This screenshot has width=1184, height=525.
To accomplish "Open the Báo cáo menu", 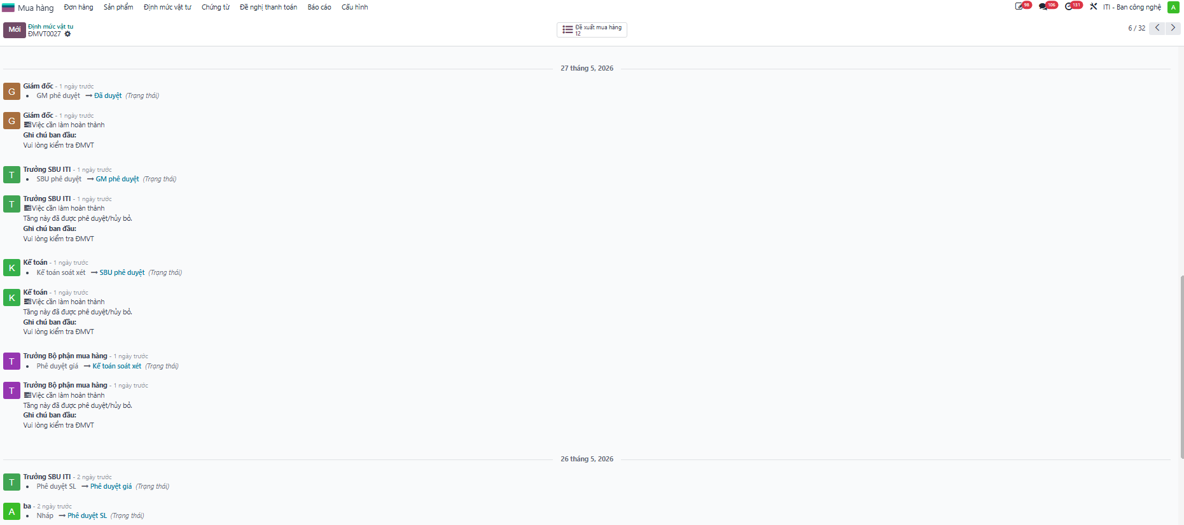I will pos(319,7).
